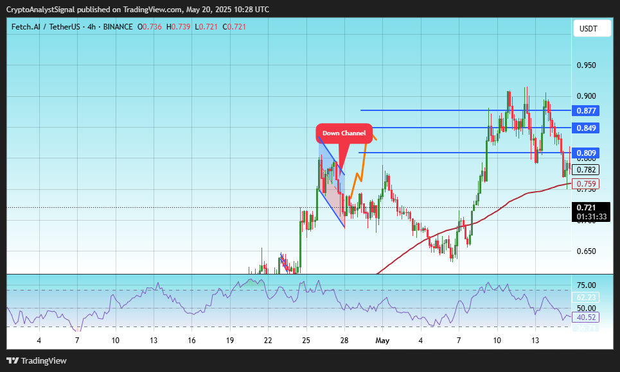Click the TradingView logo
Viewport: 620px width, 372px height.
point(37,360)
